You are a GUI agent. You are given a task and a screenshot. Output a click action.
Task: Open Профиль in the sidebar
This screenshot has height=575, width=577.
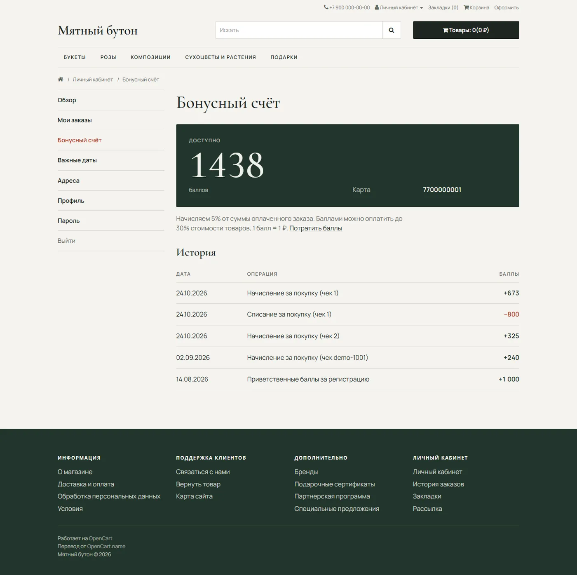[x=111, y=201]
